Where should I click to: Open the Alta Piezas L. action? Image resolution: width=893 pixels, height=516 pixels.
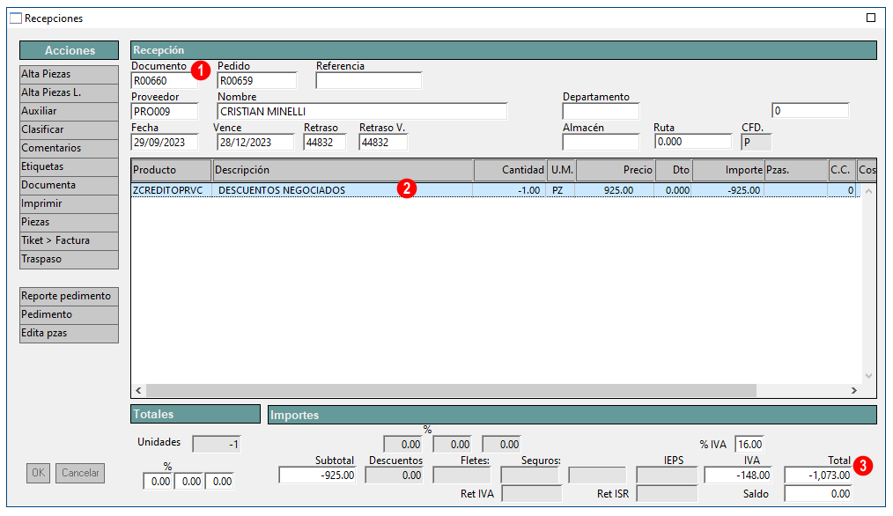pos(69,92)
